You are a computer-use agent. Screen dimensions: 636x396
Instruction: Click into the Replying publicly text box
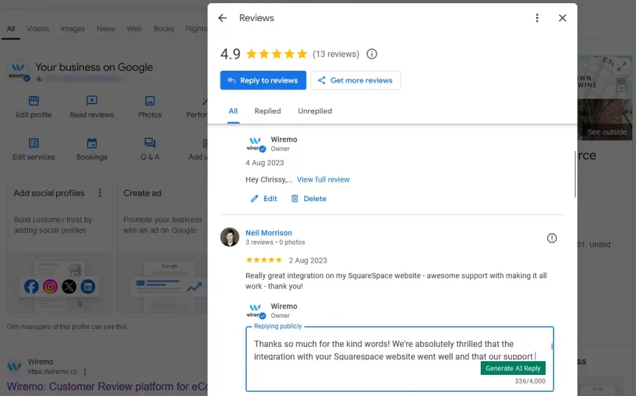click(399, 359)
